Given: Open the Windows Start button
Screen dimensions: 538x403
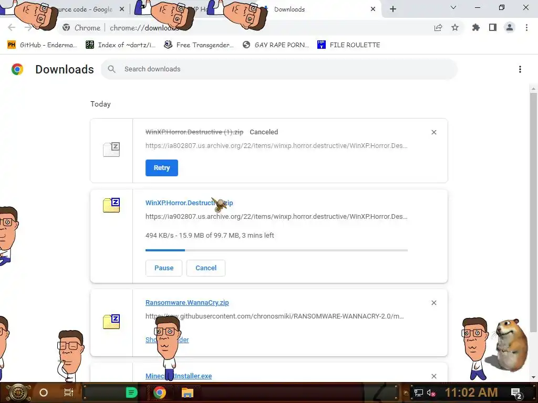Looking at the screenshot, I should (18, 393).
